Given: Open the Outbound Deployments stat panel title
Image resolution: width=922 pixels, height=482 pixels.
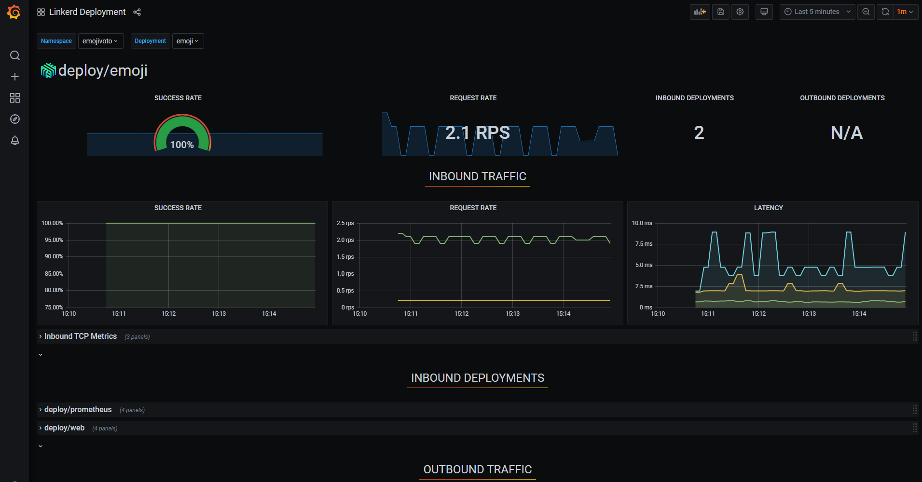Looking at the screenshot, I should [842, 98].
